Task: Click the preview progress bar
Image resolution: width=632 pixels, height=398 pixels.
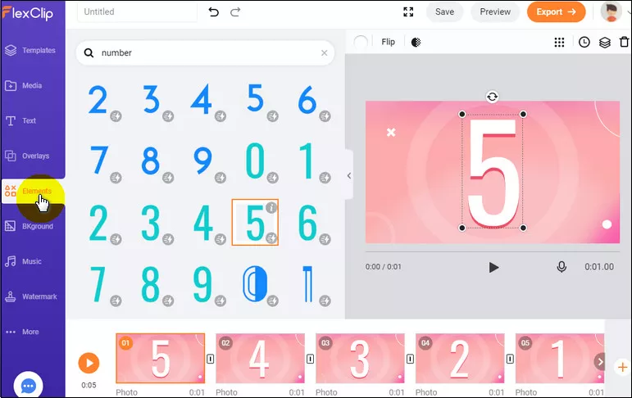Action: pyautogui.click(x=493, y=251)
